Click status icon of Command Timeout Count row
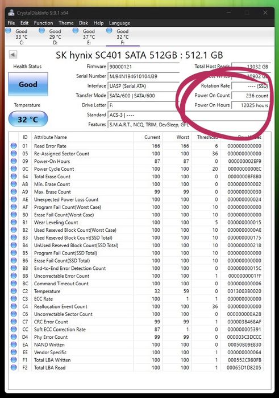This screenshot has height=398, width=279. click(x=14, y=284)
